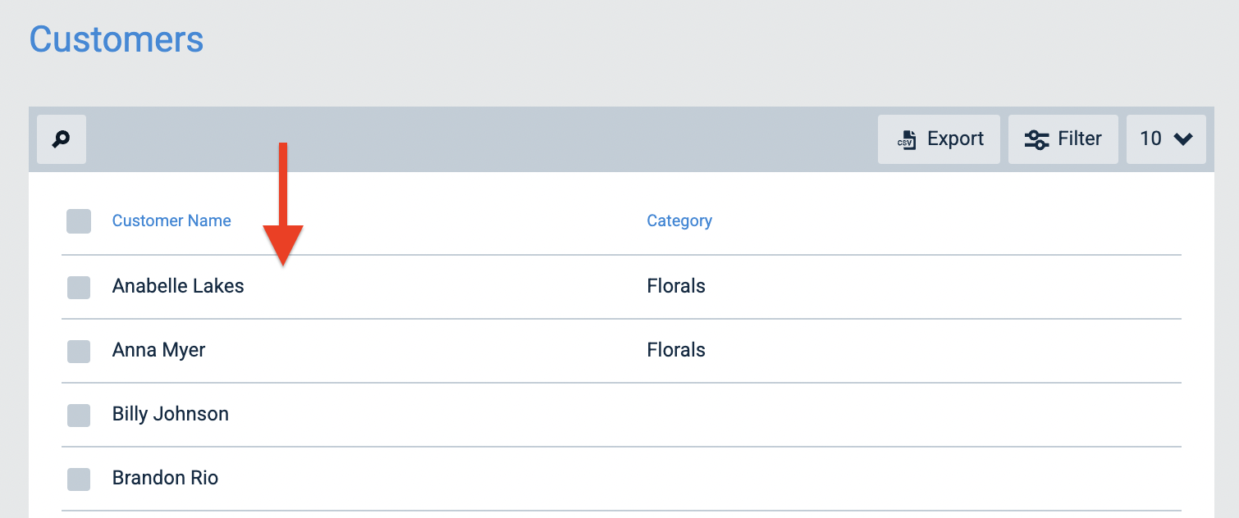Open the rows-per-page dropdown showing 10
The image size is (1239, 518).
click(1166, 139)
